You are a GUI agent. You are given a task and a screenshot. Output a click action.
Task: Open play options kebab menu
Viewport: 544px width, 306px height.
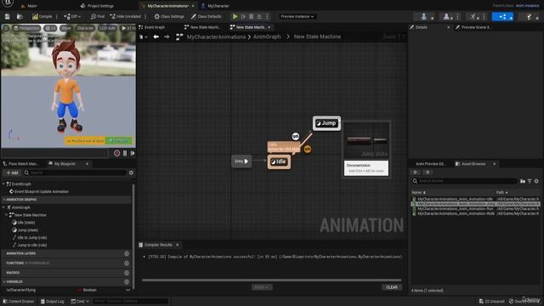[x=267, y=16]
